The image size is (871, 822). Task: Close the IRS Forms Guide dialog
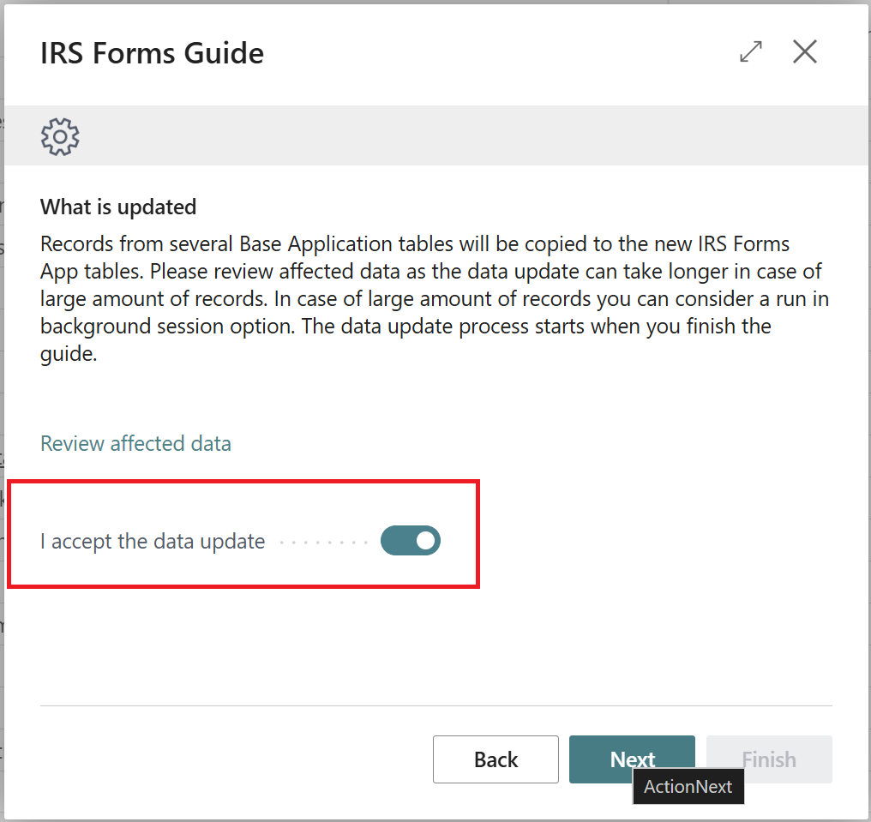(x=804, y=52)
